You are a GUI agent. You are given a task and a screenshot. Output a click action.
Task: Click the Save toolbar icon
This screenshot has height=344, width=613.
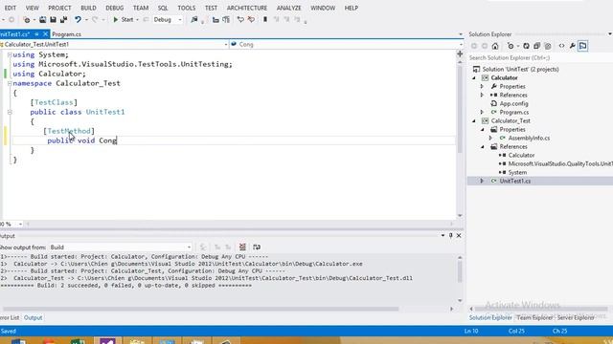53,19
